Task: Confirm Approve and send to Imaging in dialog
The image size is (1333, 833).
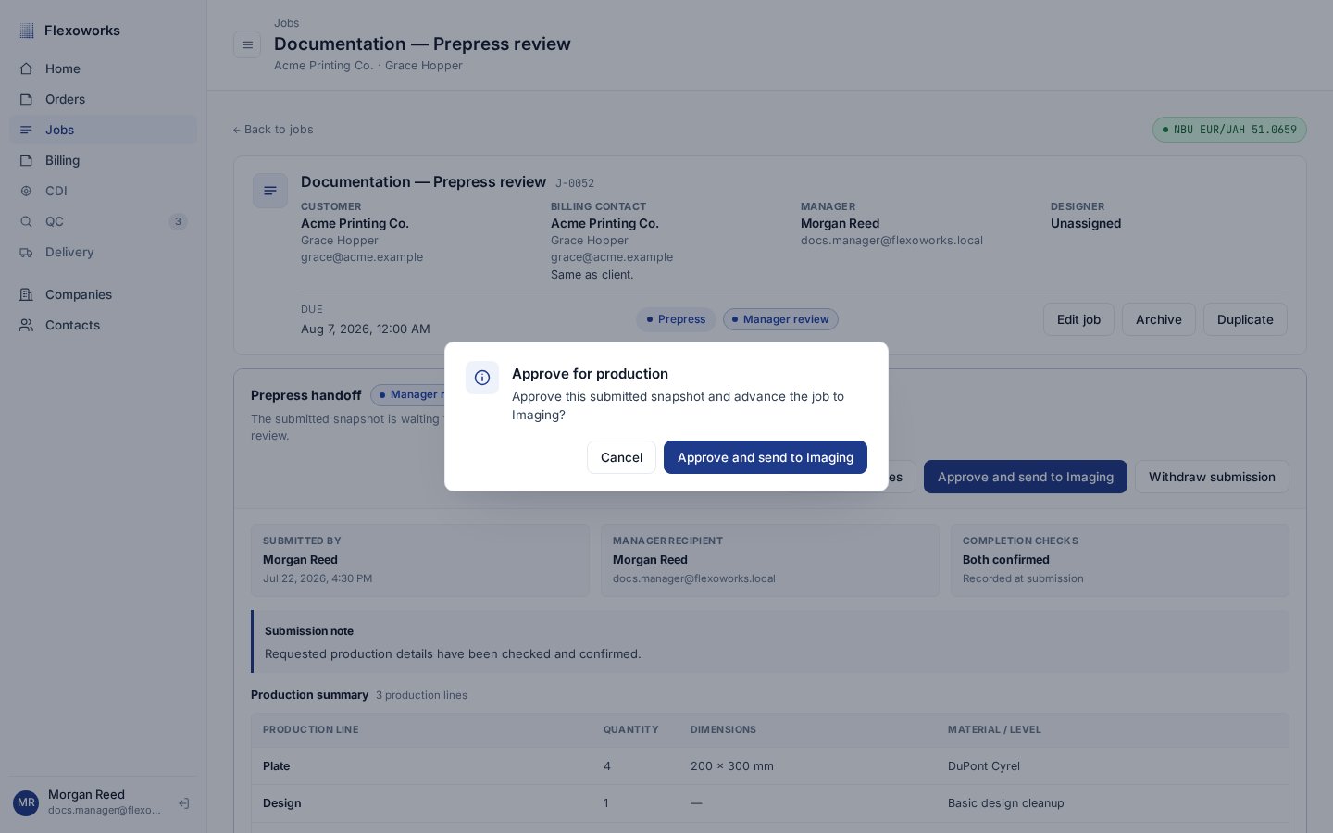Action: coord(766,457)
